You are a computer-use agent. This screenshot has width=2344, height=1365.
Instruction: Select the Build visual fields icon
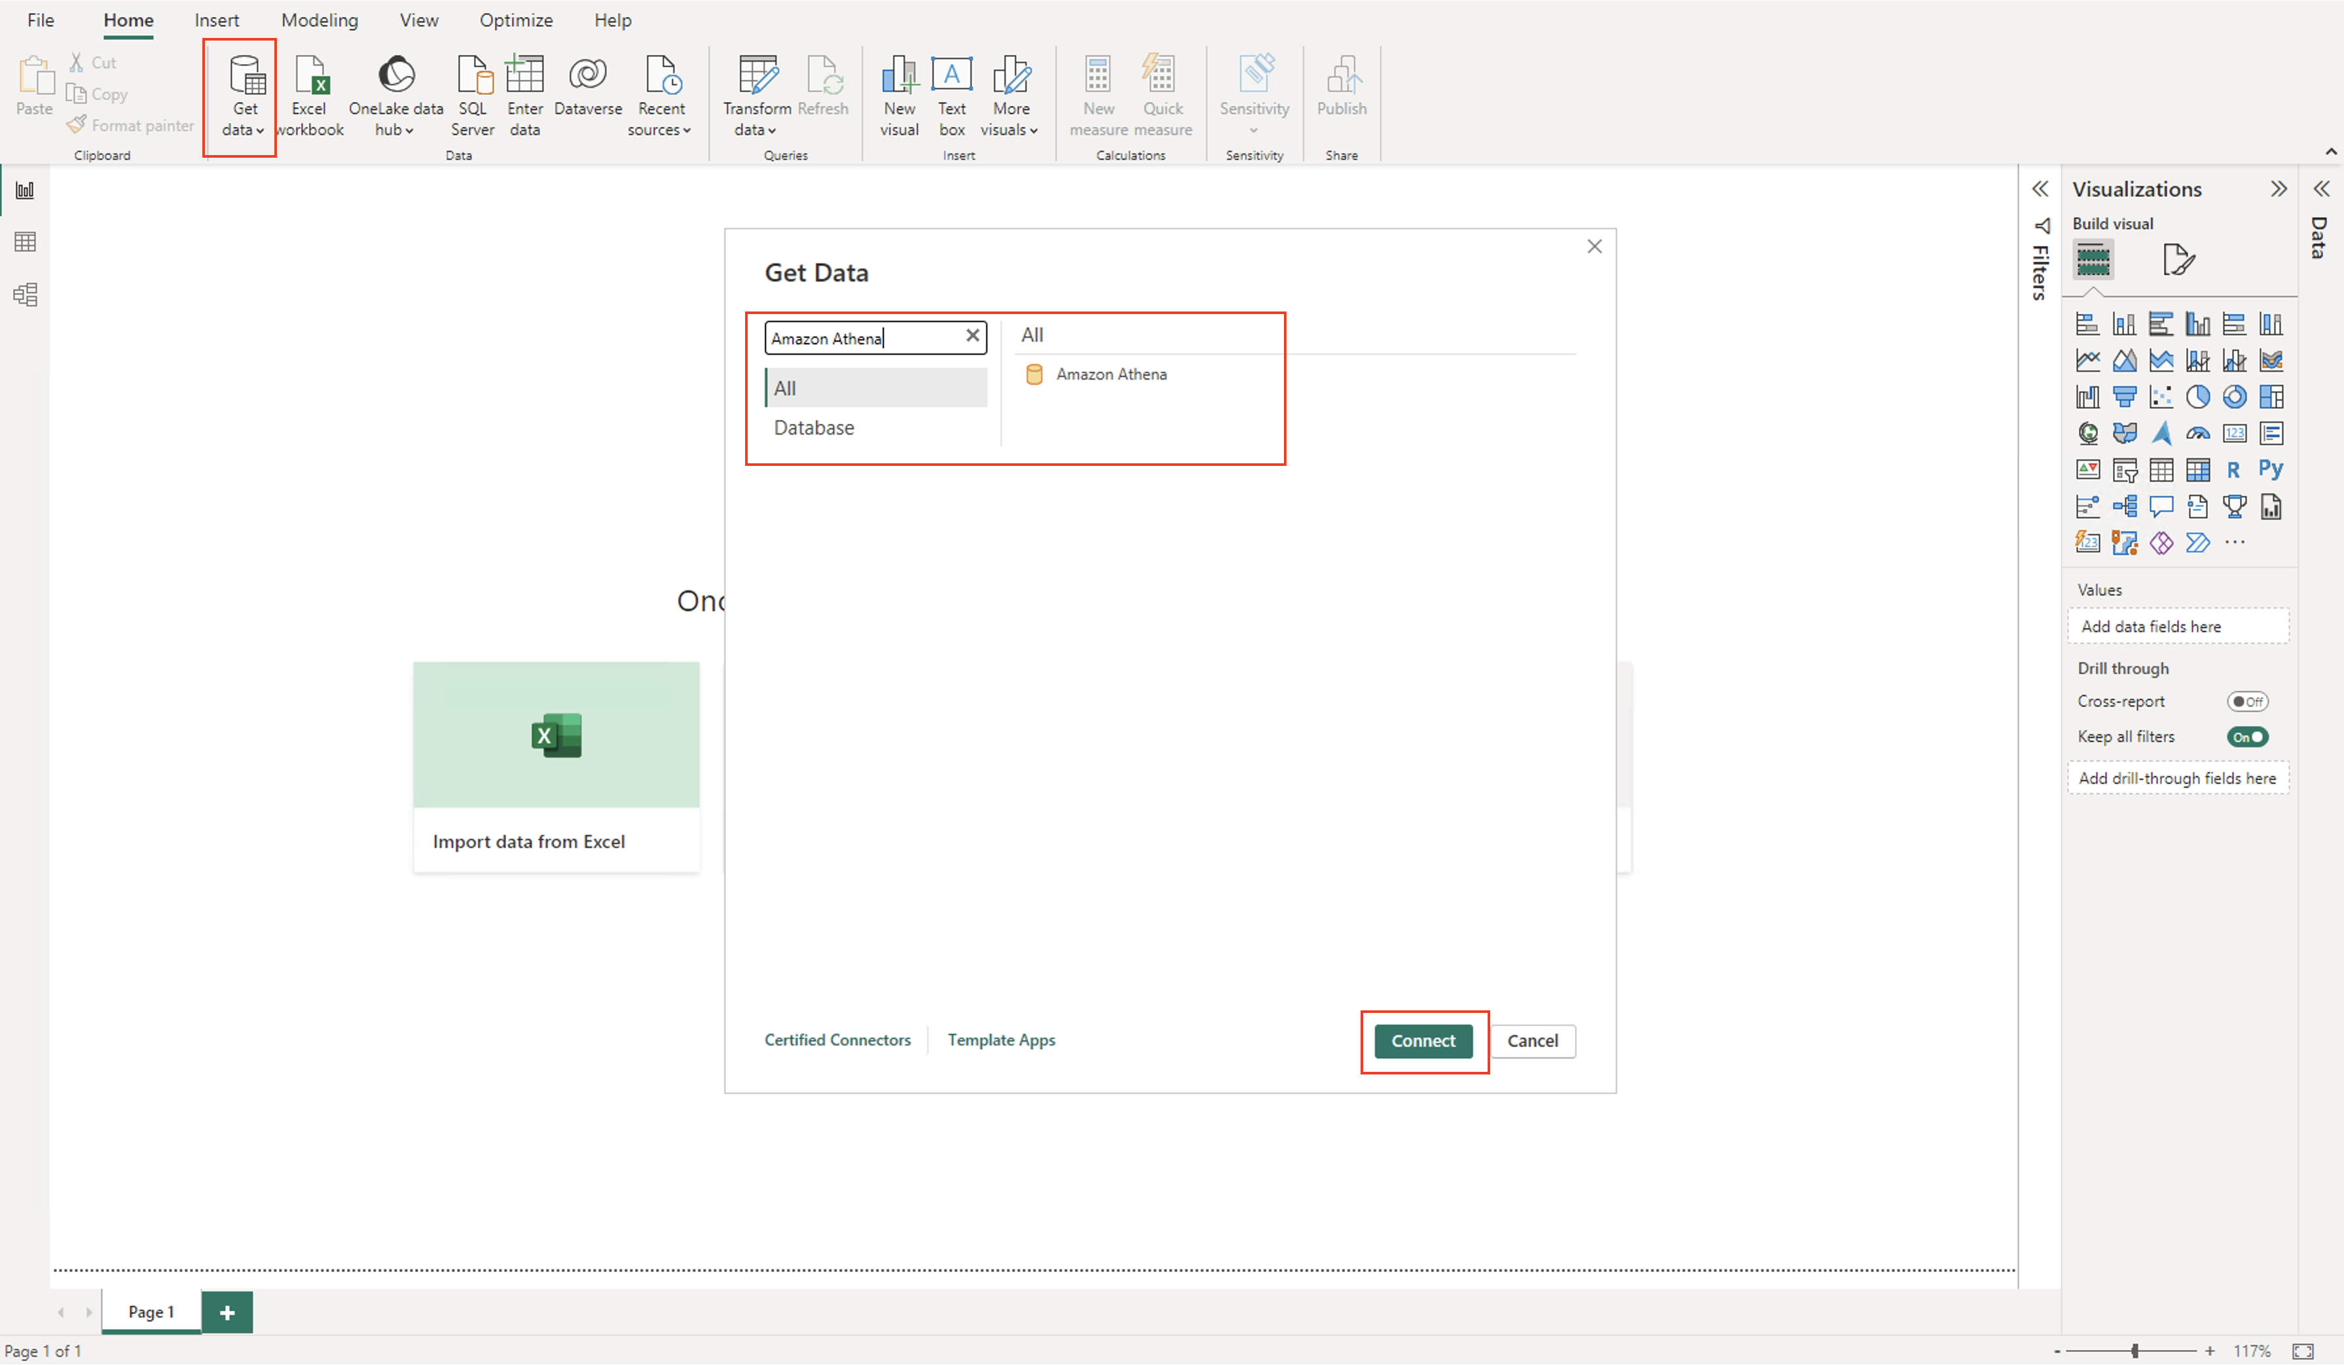click(2093, 259)
